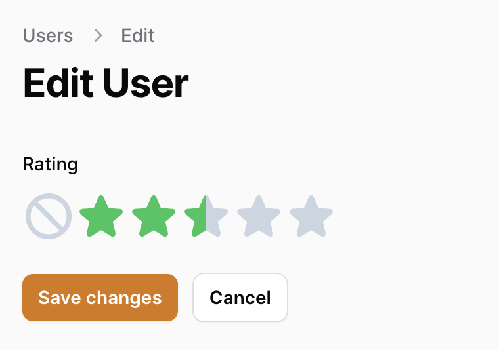Set rating to five full stars
The height and width of the screenshot is (350, 499).
pyautogui.click(x=322, y=216)
